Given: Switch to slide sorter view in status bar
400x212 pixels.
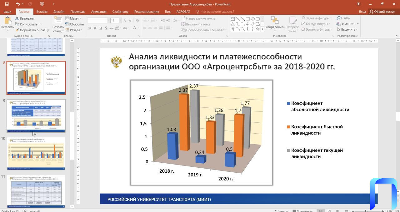Looking at the screenshot, I should point(329,211).
